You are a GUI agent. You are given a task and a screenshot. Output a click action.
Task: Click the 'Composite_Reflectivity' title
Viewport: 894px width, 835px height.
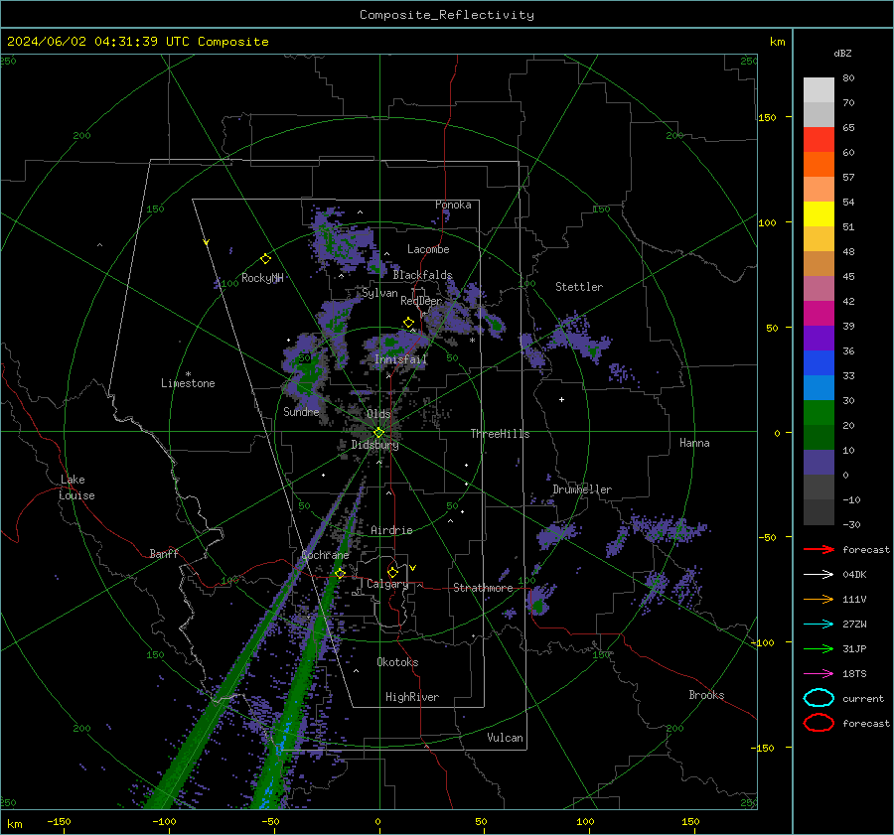[x=447, y=15]
